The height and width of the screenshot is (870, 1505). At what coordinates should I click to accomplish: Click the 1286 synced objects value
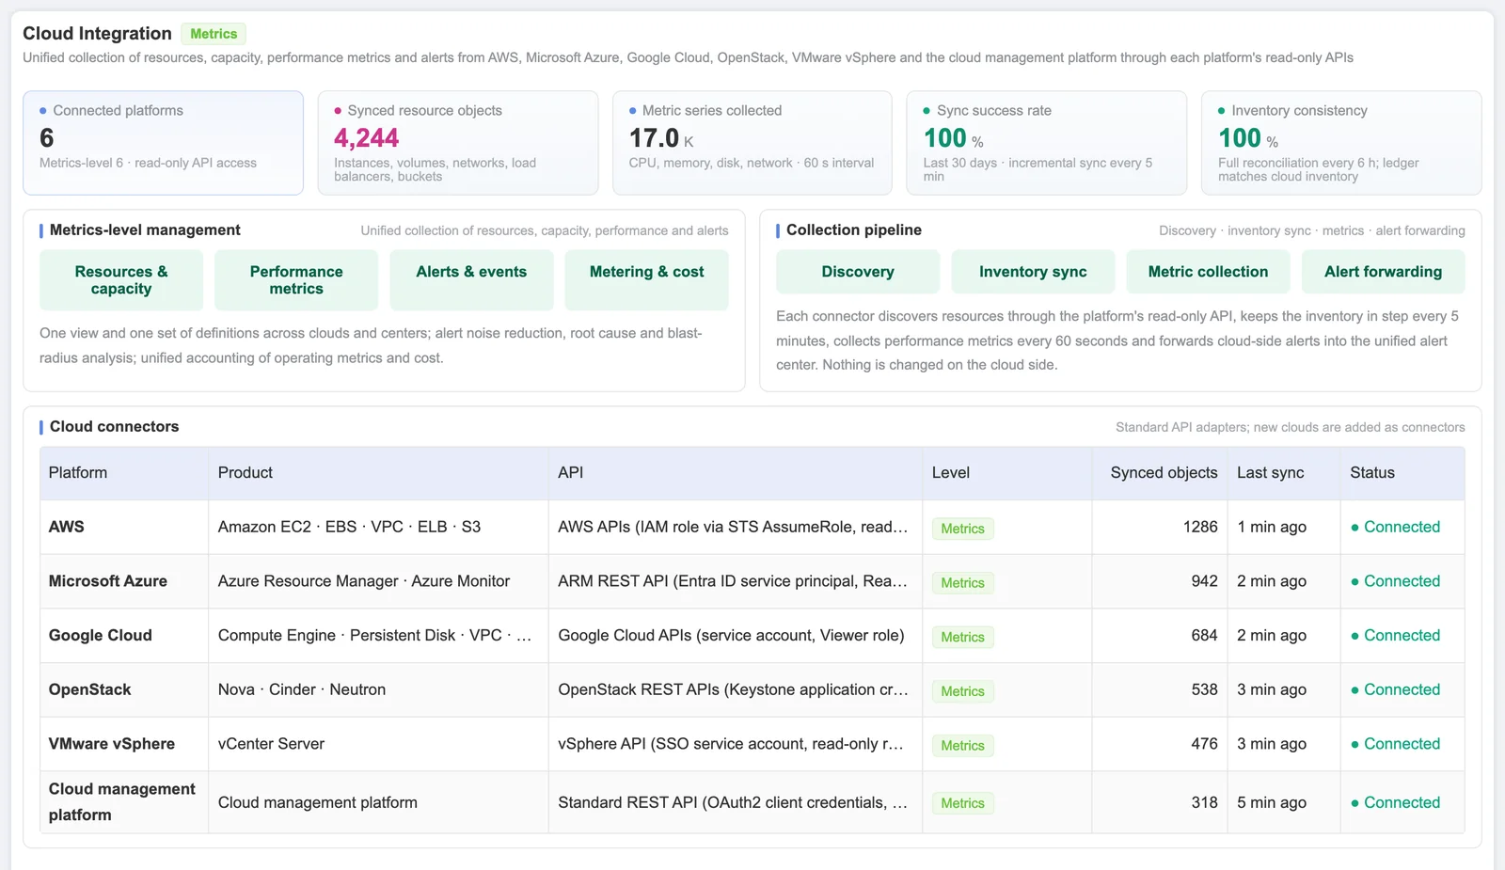pyautogui.click(x=1200, y=527)
